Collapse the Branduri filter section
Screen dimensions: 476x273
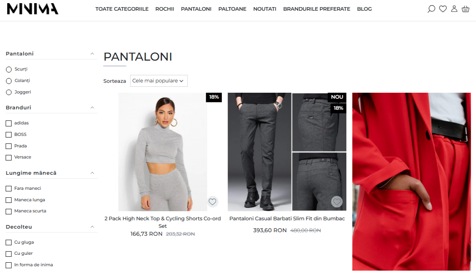tap(92, 107)
